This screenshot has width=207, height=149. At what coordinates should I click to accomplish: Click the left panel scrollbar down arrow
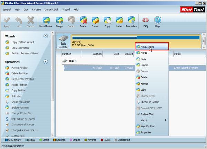[52, 135]
